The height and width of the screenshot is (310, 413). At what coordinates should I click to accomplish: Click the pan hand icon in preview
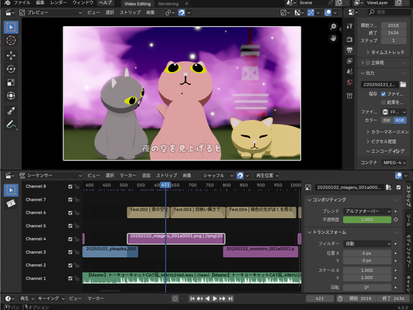coord(334,38)
